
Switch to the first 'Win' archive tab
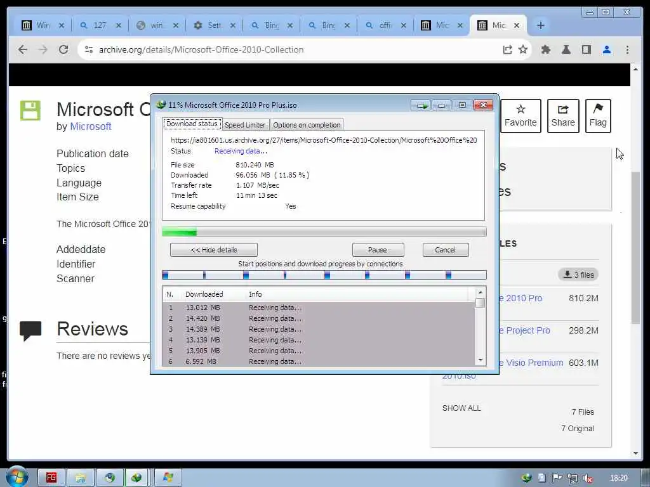pyautogui.click(x=43, y=25)
